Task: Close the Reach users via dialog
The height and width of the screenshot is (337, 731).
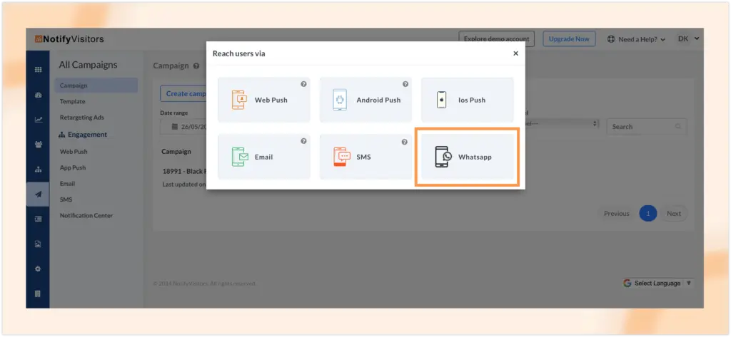Action: pyautogui.click(x=515, y=53)
